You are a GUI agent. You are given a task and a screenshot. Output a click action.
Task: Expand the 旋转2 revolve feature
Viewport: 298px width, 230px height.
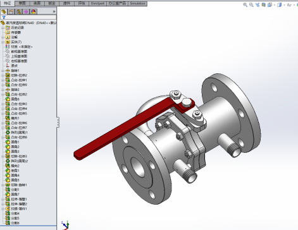point(3,90)
